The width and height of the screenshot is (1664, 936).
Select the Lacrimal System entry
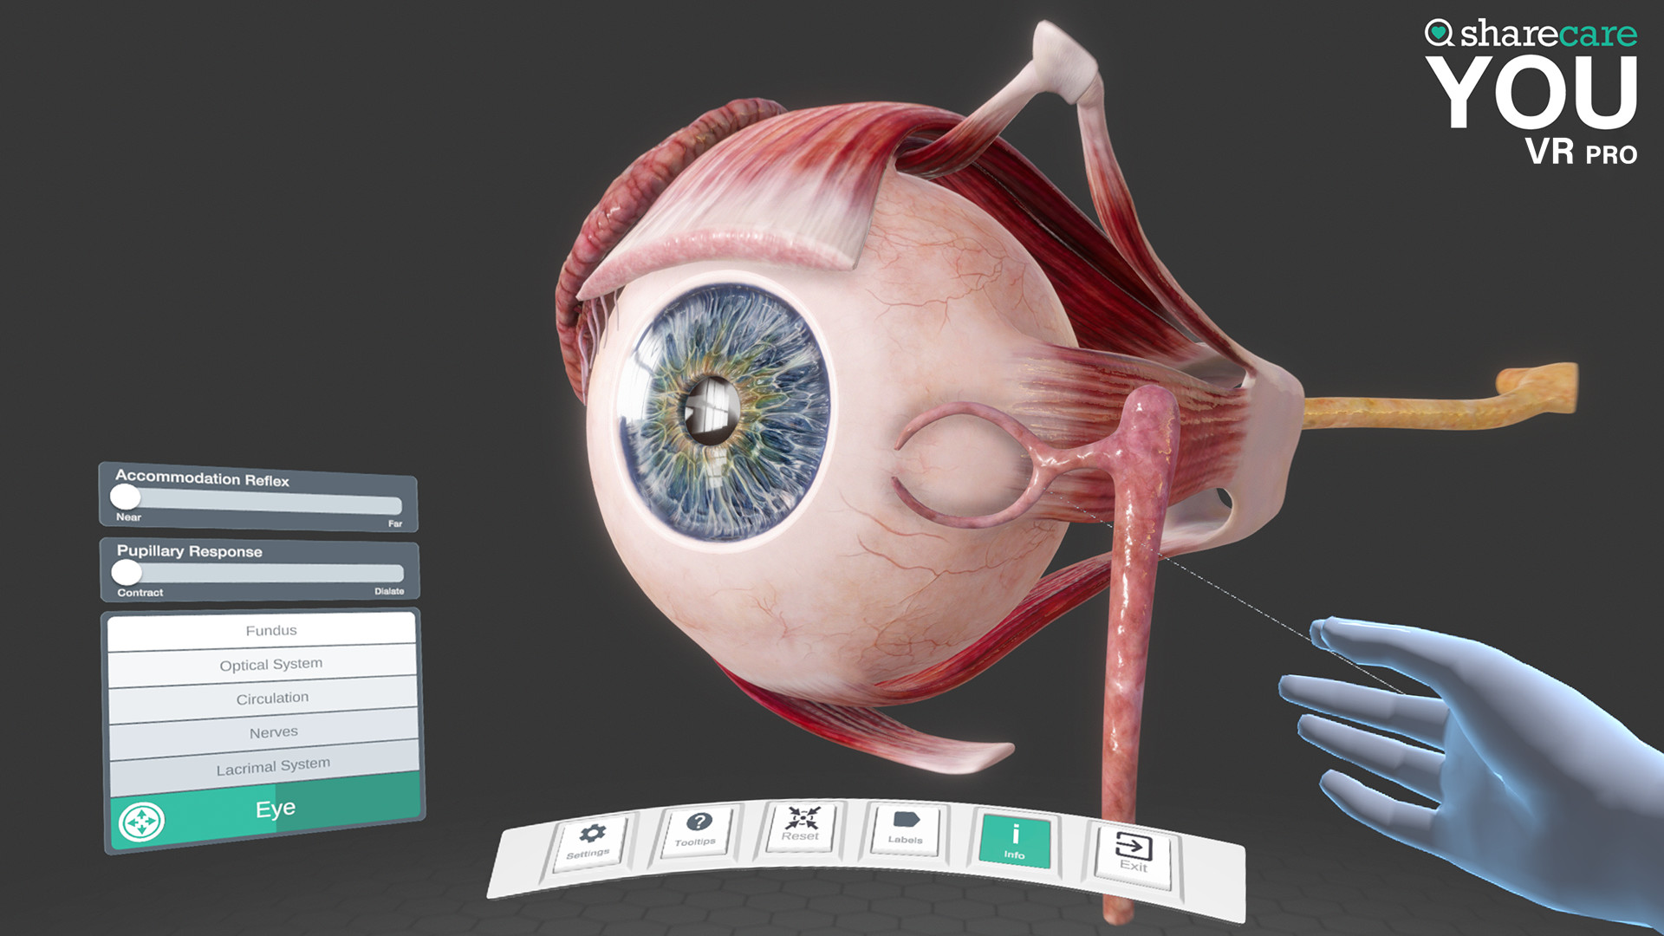[273, 766]
